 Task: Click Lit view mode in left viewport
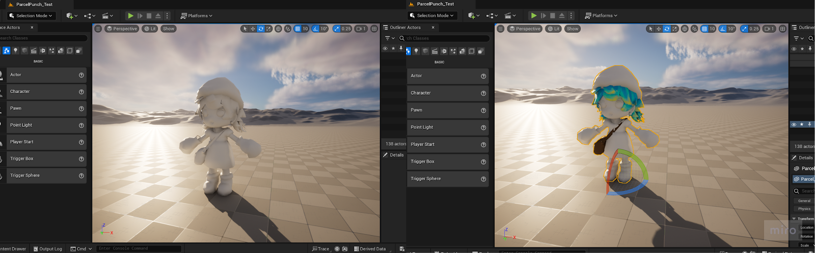[150, 29]
